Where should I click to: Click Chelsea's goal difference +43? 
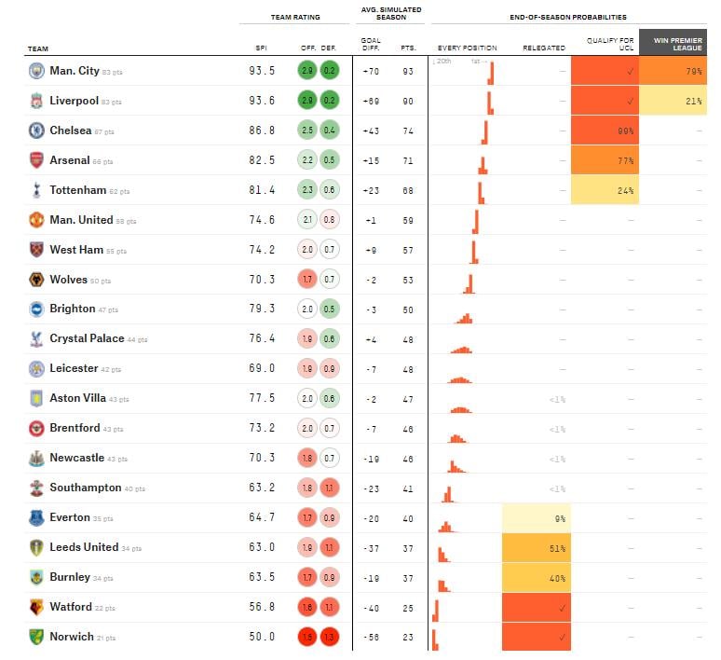tap(371, 131)
